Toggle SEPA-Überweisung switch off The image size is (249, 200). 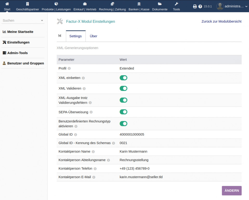point(123,112)
